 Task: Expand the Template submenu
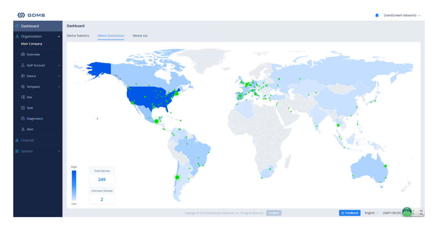[59, 87]
